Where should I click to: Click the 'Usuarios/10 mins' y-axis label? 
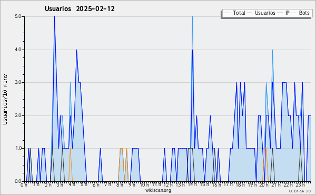click(x=5, y=100)
